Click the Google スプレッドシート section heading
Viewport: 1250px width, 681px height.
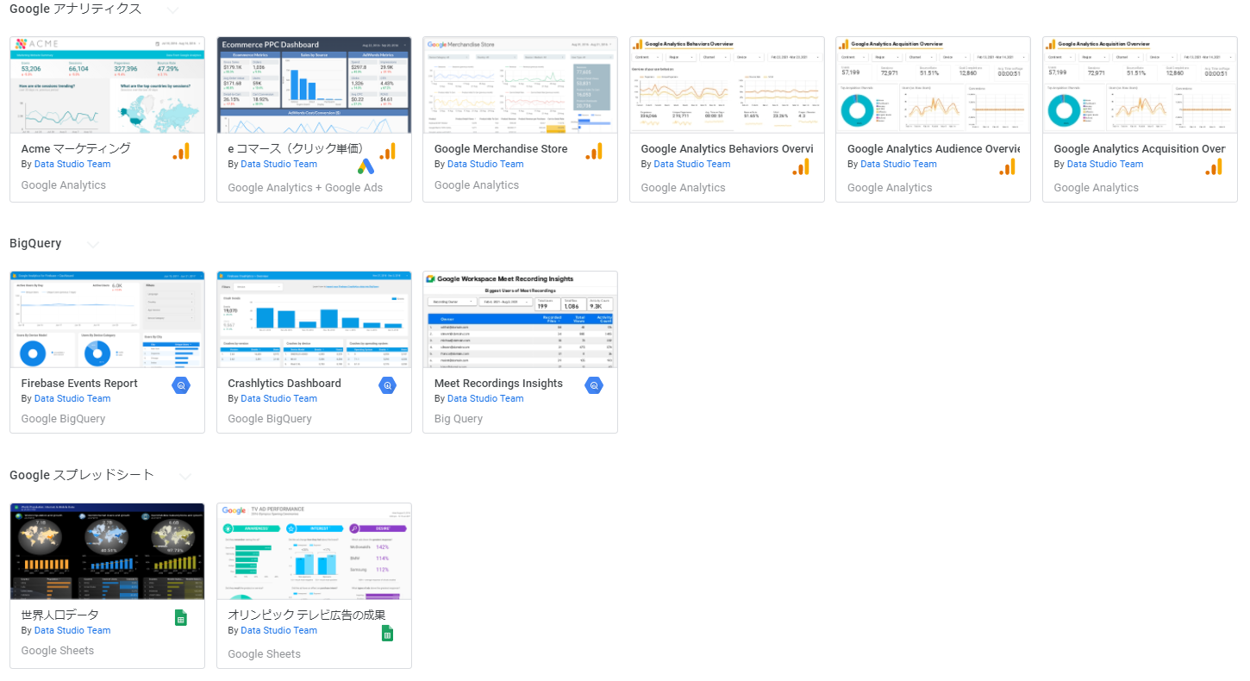82,475
